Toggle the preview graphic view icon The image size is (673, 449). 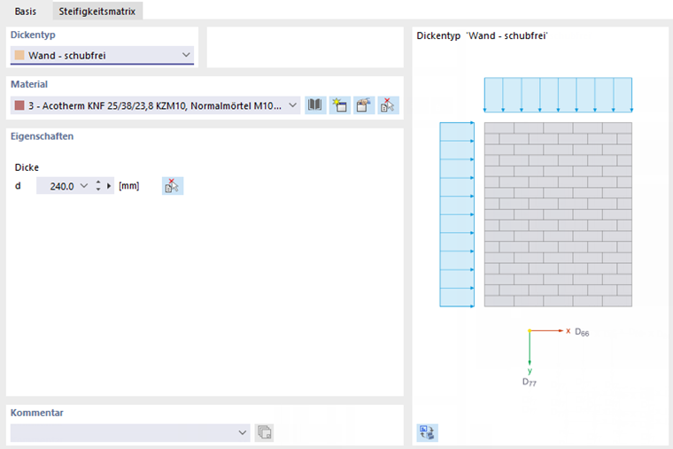tap(427, 432)
